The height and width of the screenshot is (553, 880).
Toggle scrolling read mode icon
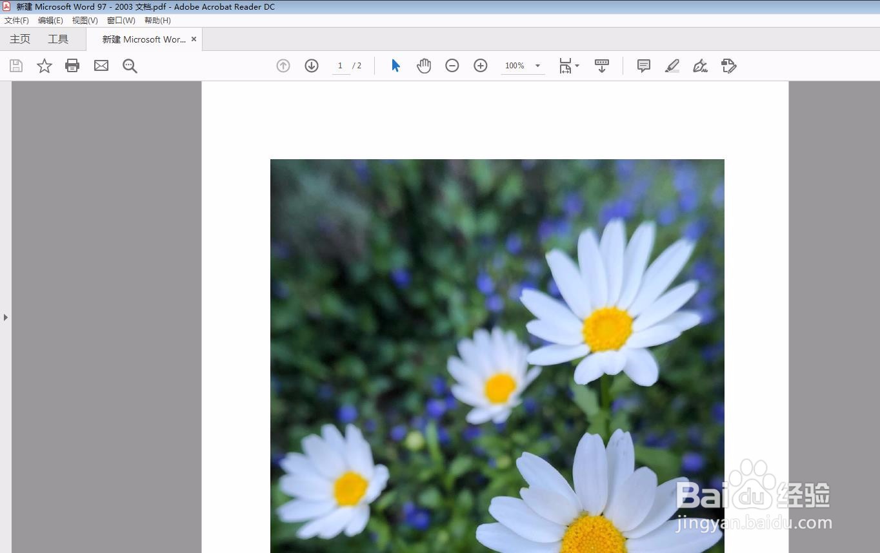tap(602, 66)
